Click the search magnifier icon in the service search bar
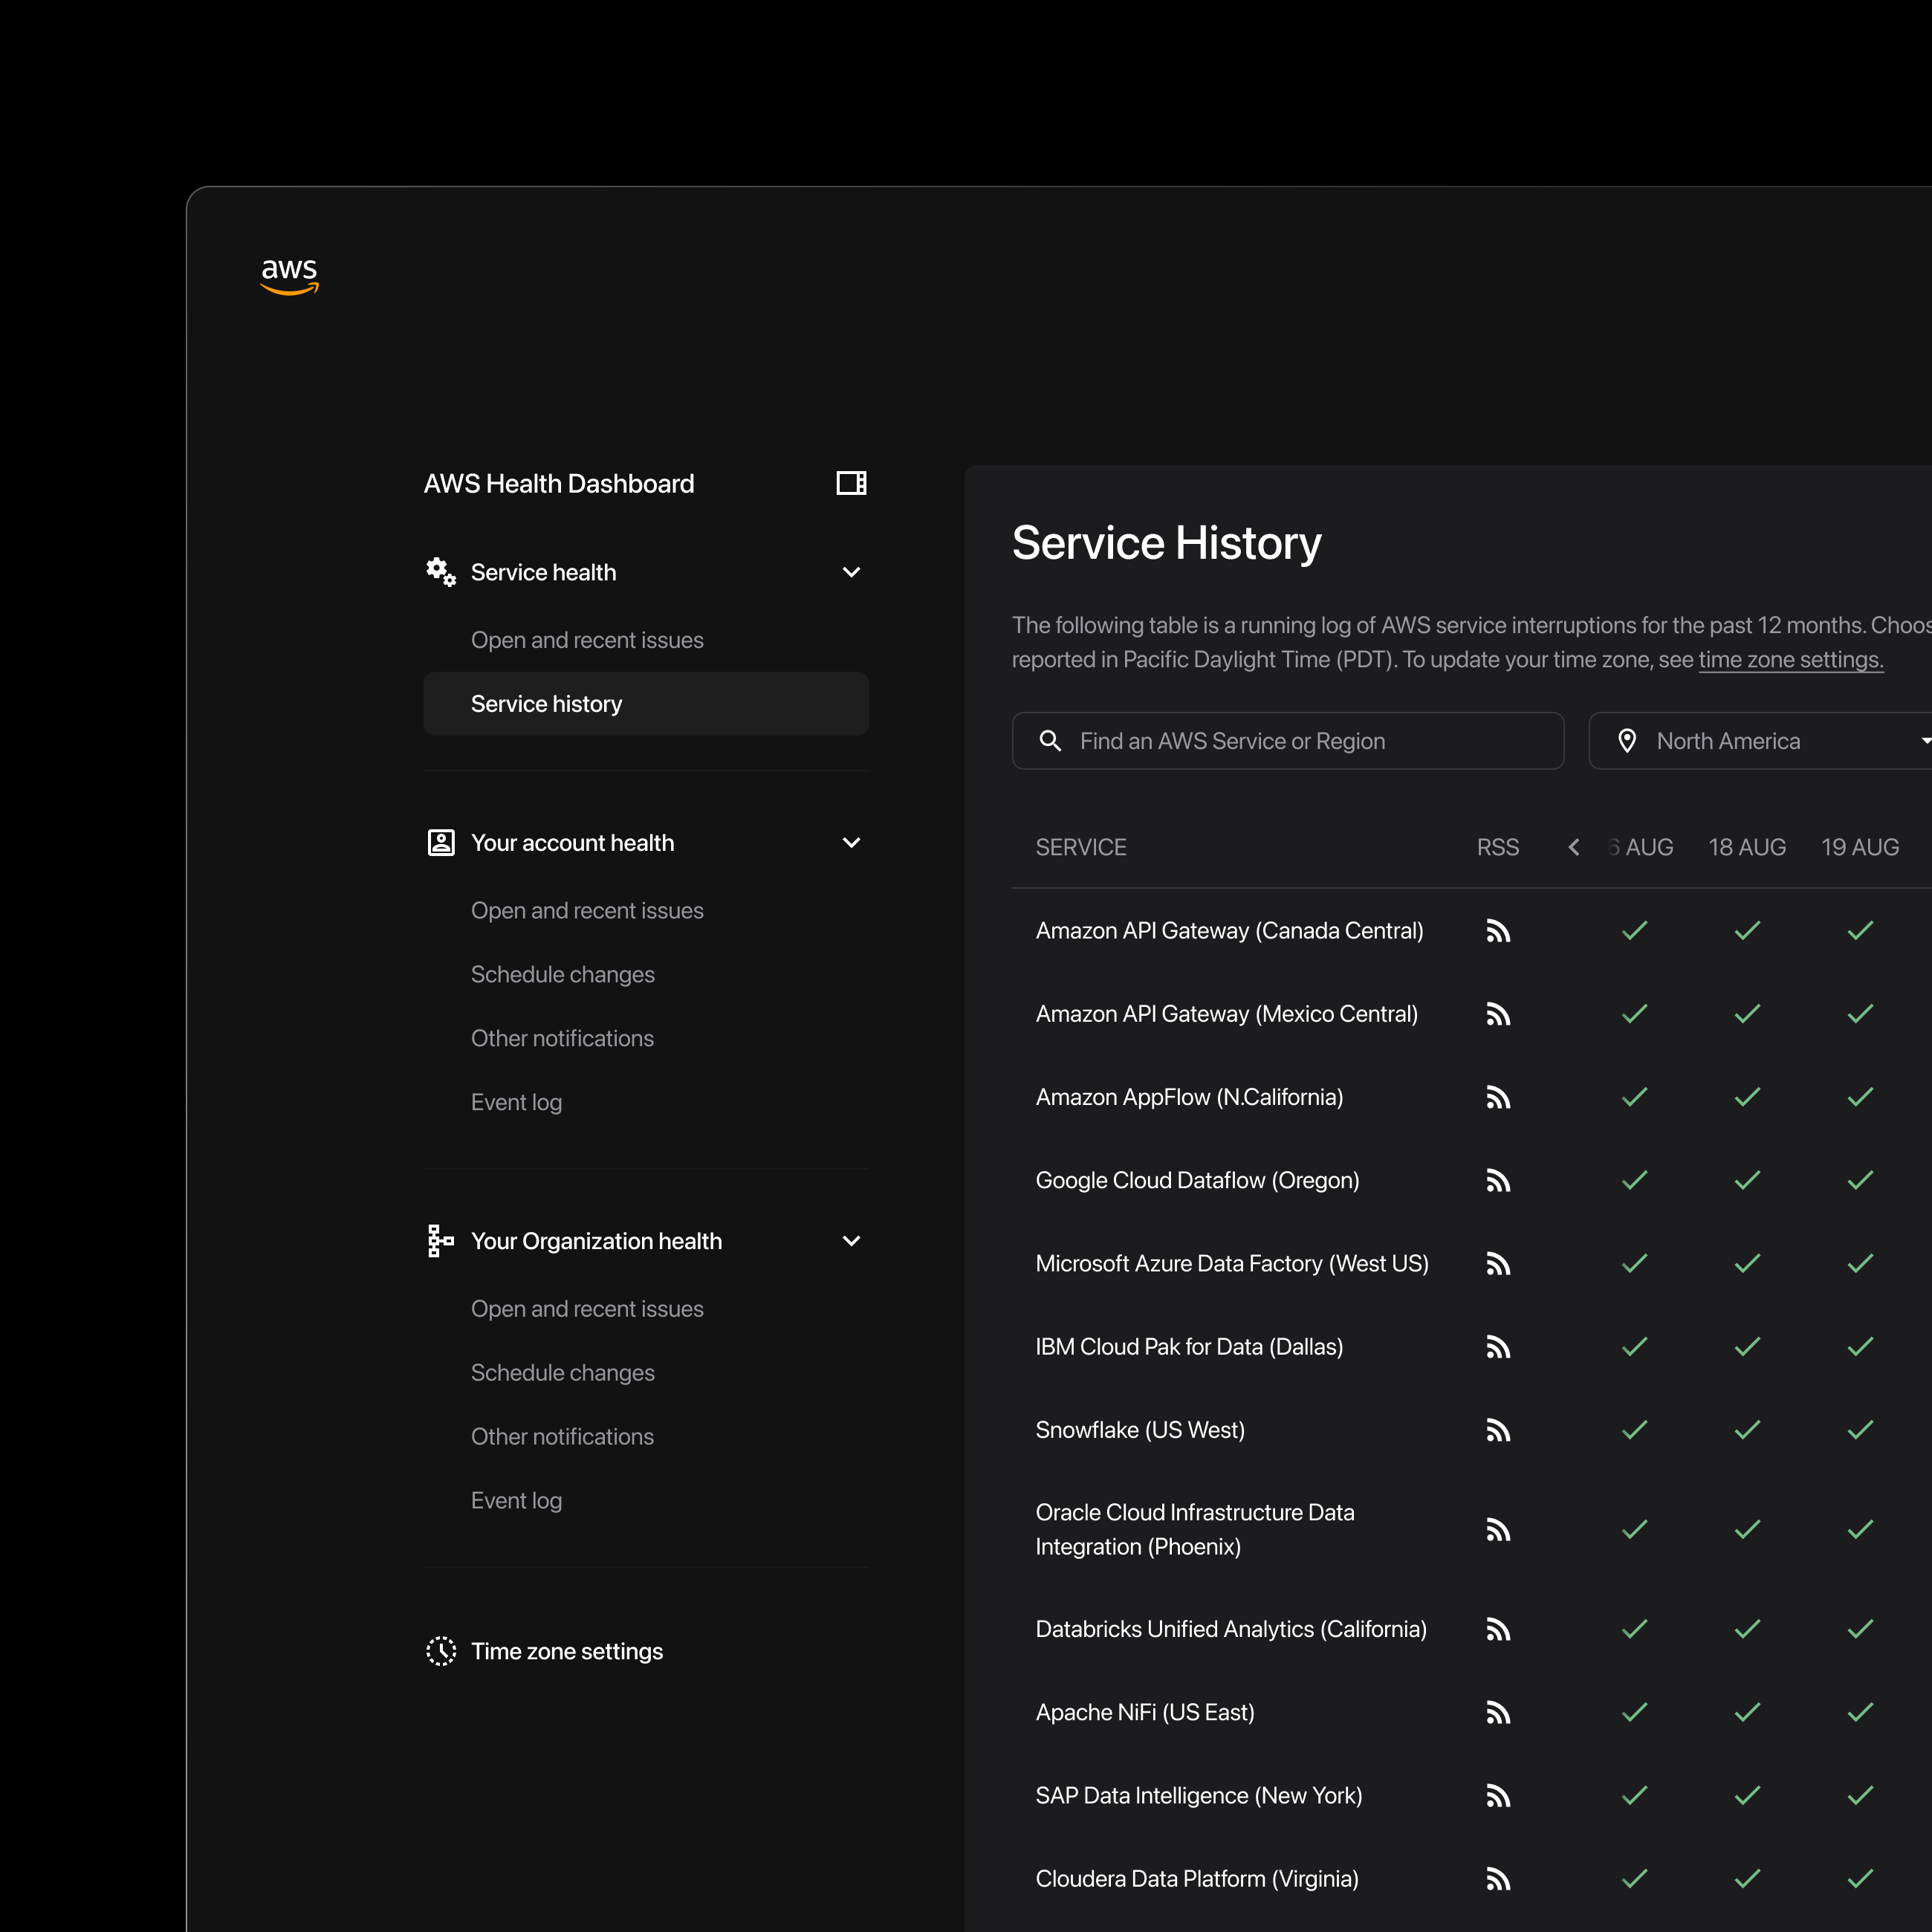This screenshot has height=1932, width=1932. pos(1051,740)
